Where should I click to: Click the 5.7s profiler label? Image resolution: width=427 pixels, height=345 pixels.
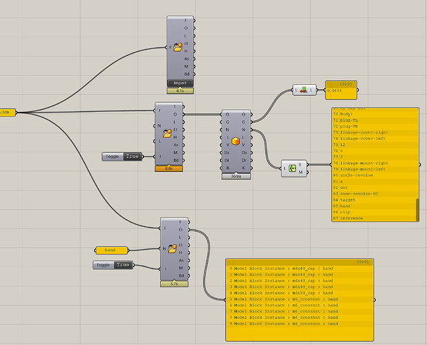174,284
